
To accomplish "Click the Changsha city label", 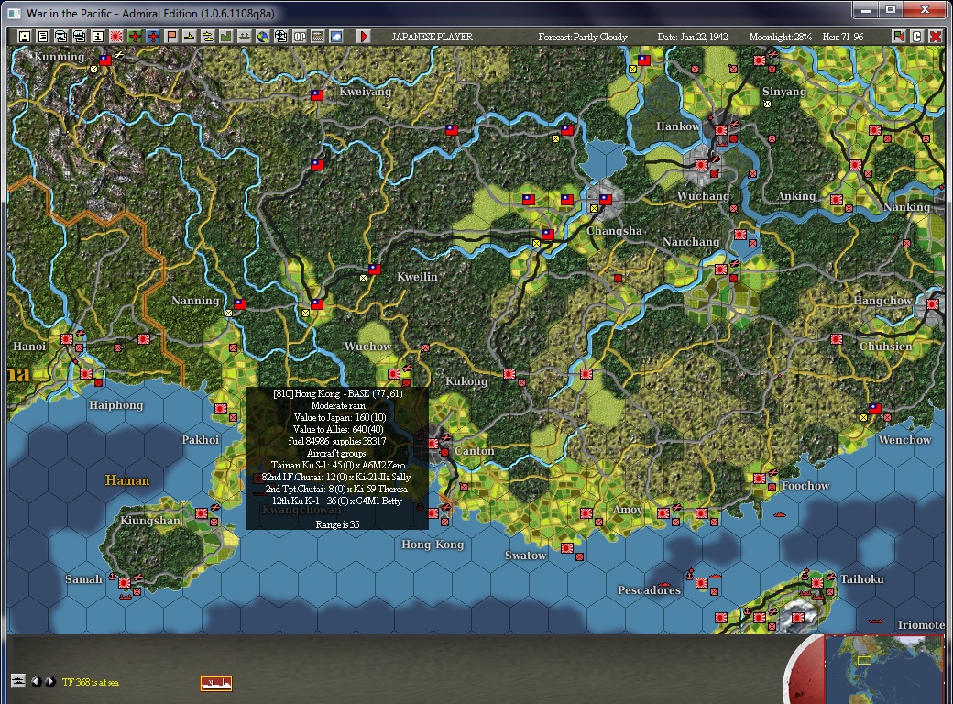I will pyautogui.click(x=614, y=231).
